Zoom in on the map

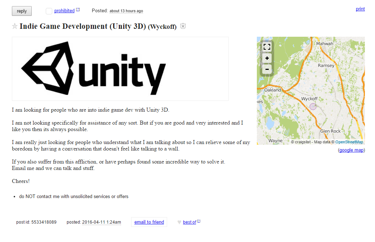[x=267, y=58]
